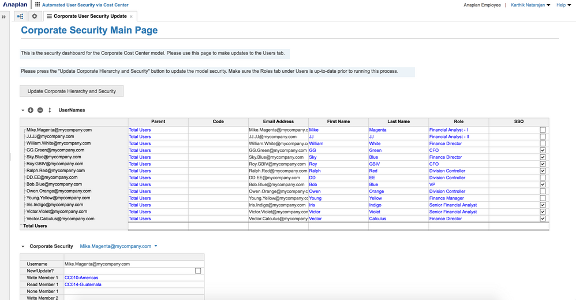Collapse the UserNames section arrow
Screen dimensions: 576x300
click(23, 110)
